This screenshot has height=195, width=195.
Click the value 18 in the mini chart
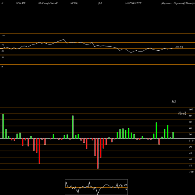click(126, 190)
